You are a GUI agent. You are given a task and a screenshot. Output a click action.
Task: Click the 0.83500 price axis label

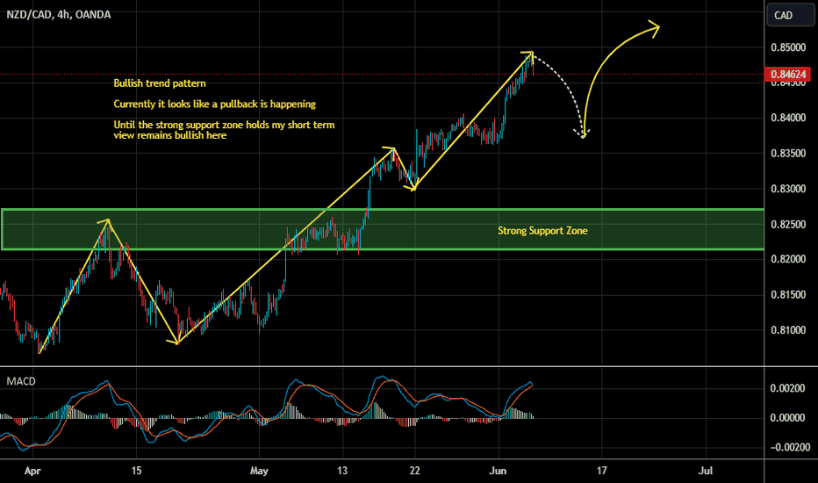coord(788,154)
